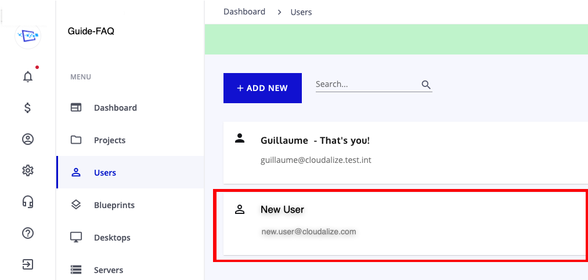Click the dollar billing icon

click(x=27, y=108)
